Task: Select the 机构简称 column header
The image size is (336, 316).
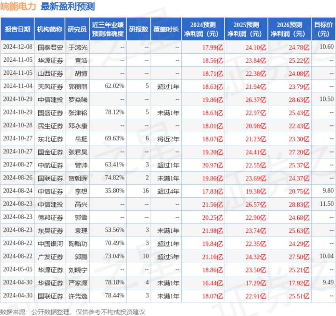Action: (50, 29)
